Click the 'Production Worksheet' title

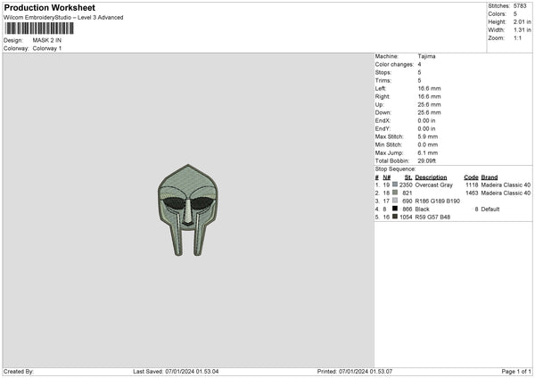(x=49, y=7)
